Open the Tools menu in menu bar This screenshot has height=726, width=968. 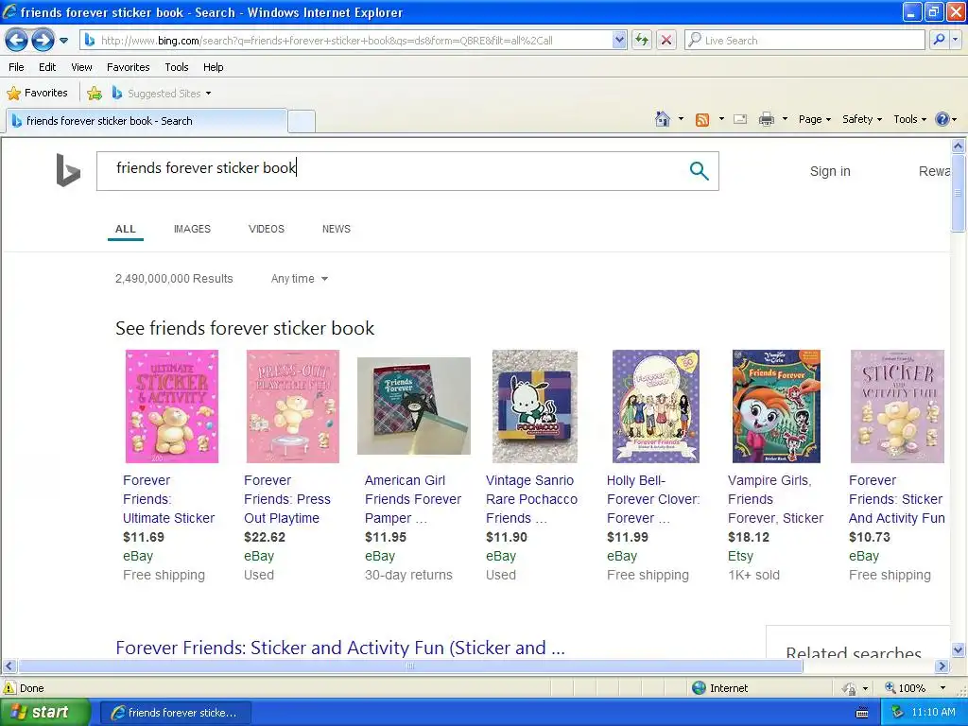(x=177, y=67)
